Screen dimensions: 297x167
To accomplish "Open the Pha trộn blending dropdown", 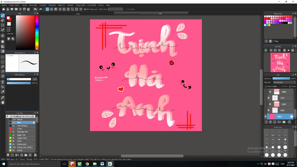I will 284,82.
